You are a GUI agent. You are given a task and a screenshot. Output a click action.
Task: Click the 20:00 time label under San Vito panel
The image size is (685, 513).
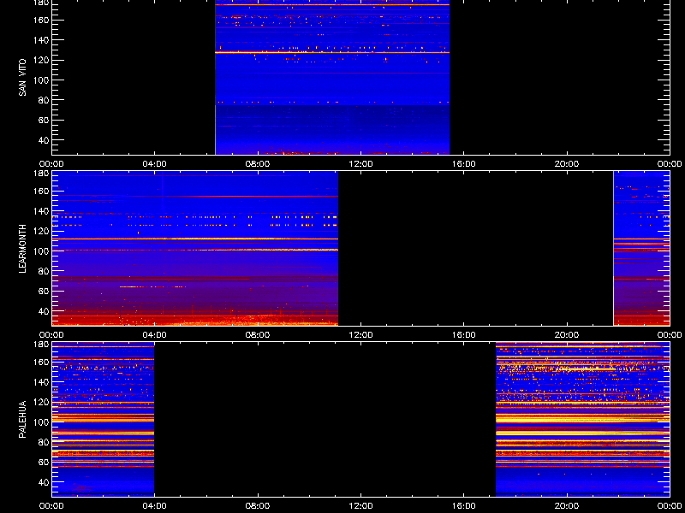567,164
